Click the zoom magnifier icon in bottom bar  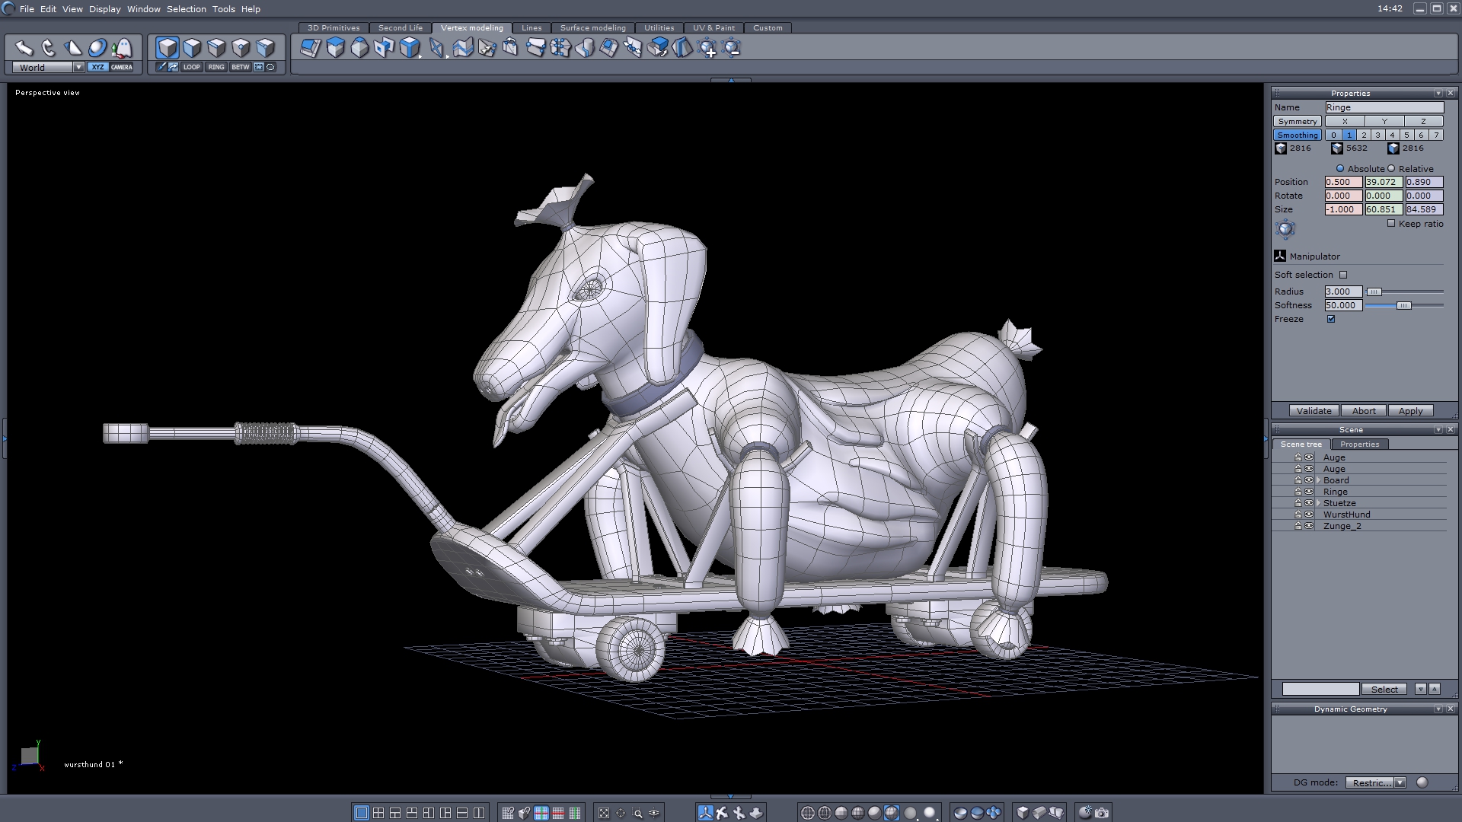tap(637, 813)
